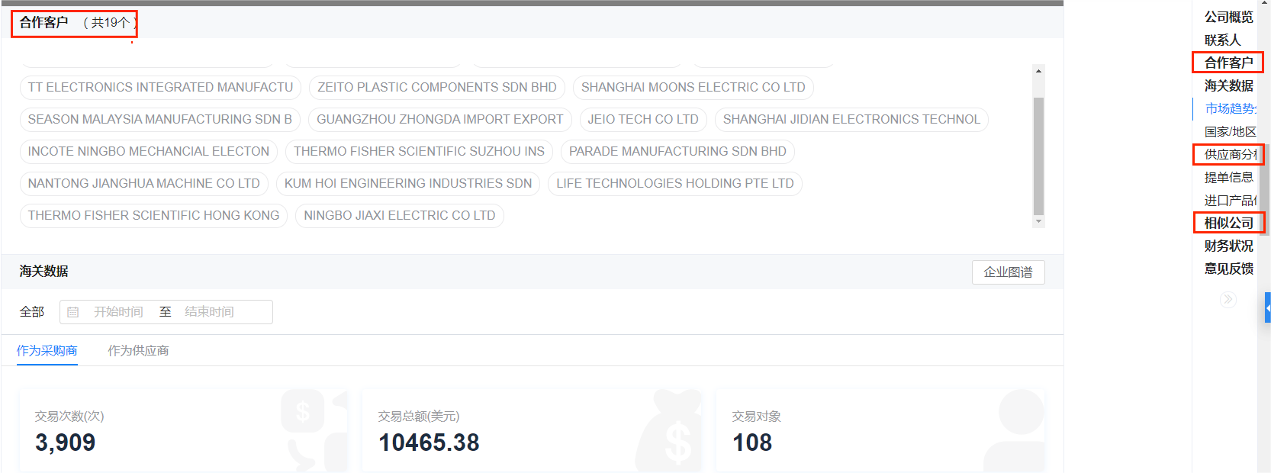Navigate to 意见反馈 in sidebar

(1228, 269)
